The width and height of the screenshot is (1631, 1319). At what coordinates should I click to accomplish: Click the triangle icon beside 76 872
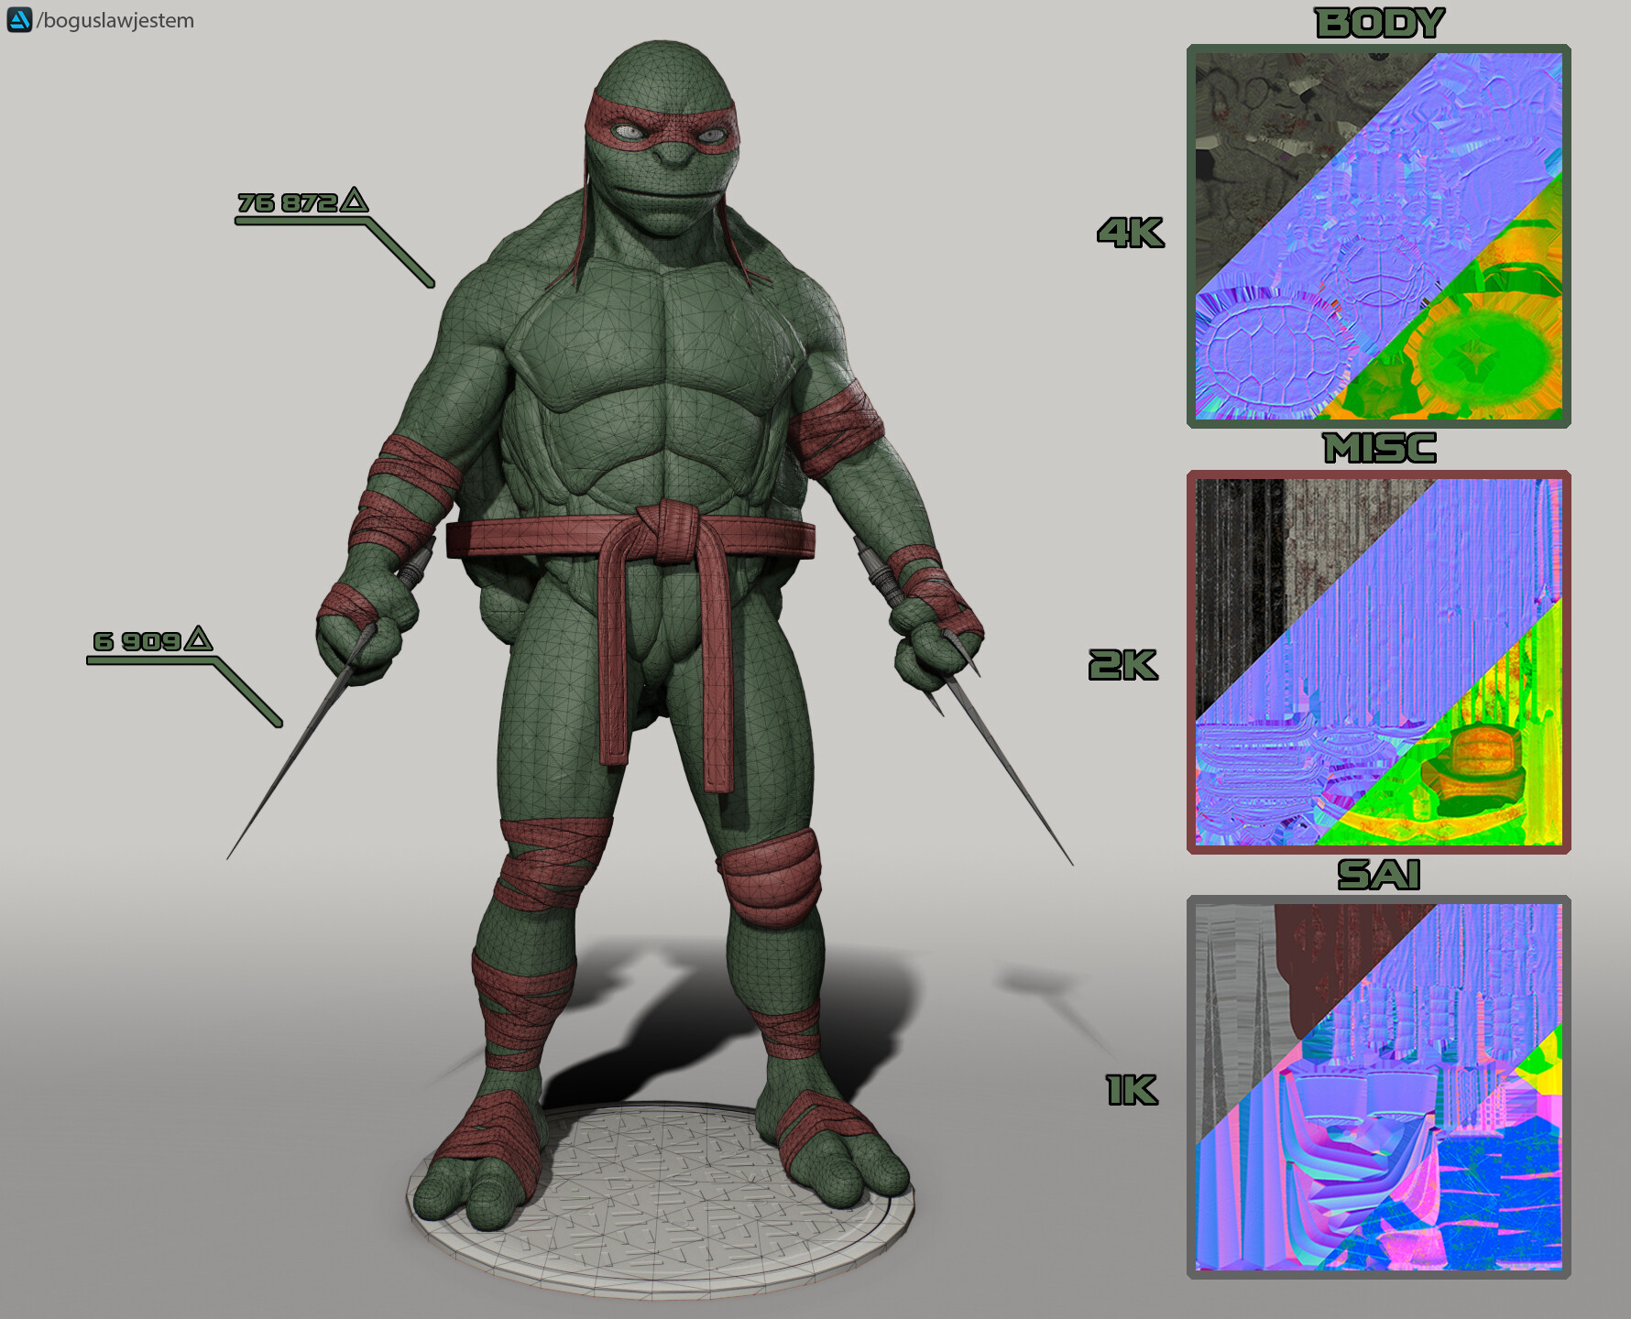[x=354, y=200]
